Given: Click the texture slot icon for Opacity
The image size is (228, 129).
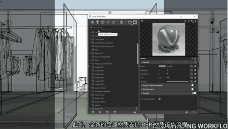Looking at the screenshot, I should pyautogui.click(x=191, y=81).
